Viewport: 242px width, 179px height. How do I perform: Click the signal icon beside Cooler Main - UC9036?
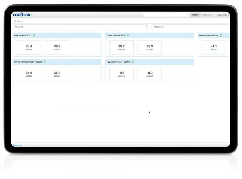[128, 36]
